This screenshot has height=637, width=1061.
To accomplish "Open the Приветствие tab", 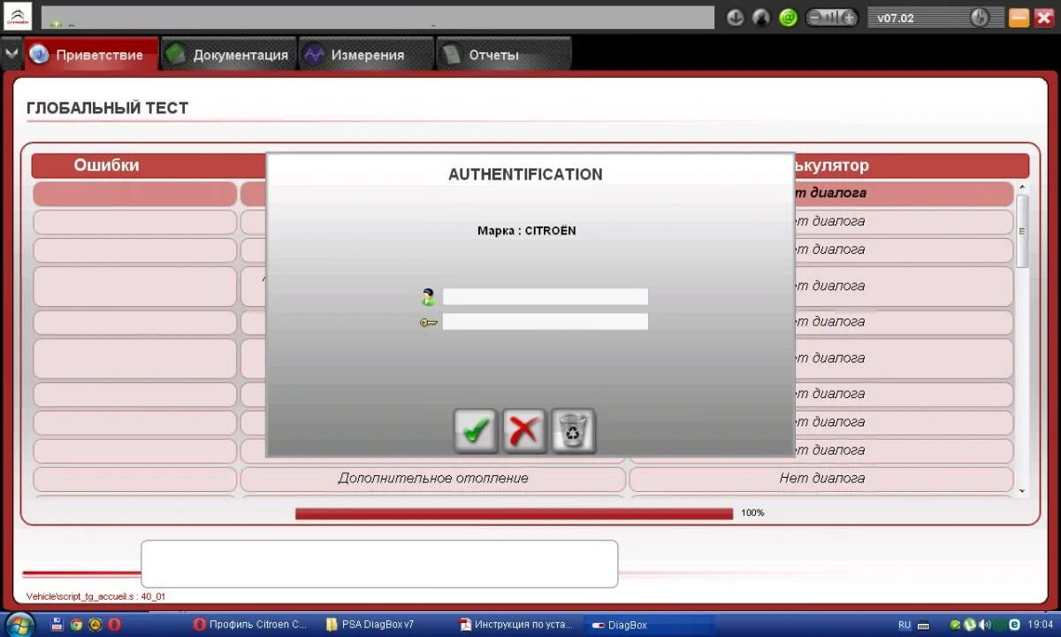I will click(91, 55).
